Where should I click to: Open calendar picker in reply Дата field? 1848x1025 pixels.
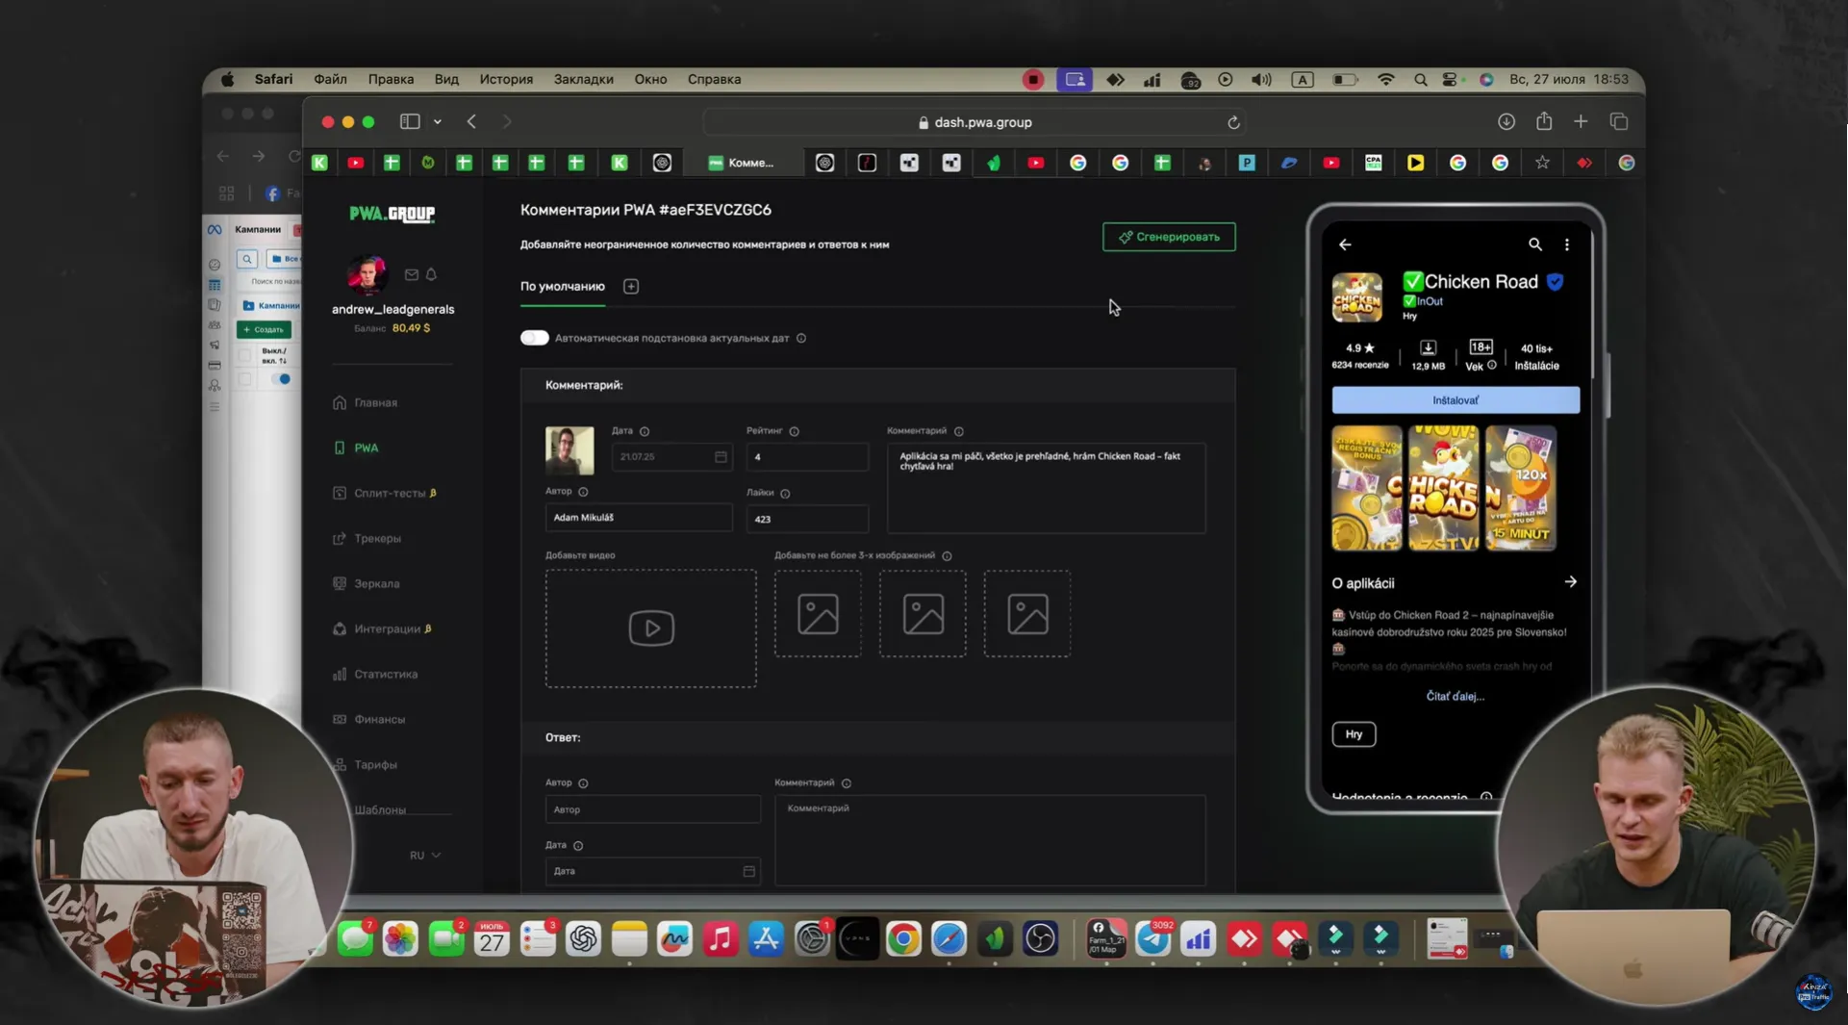[x=748, y=871]
